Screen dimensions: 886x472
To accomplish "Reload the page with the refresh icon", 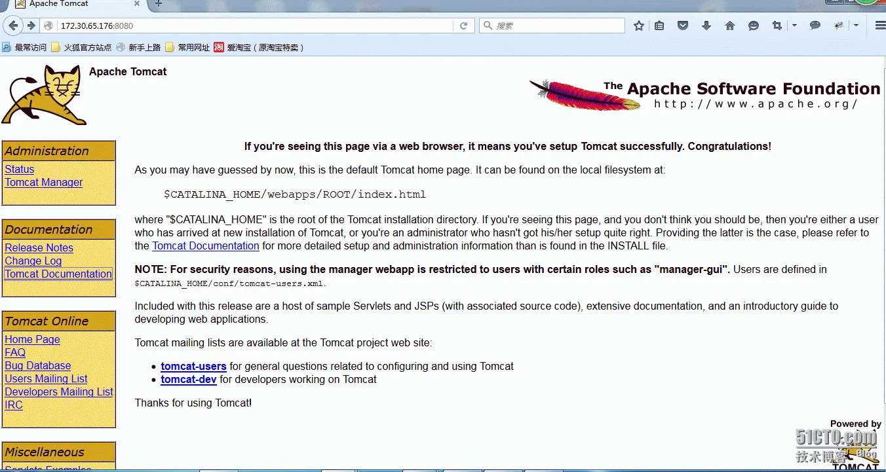I will [463, 26].
